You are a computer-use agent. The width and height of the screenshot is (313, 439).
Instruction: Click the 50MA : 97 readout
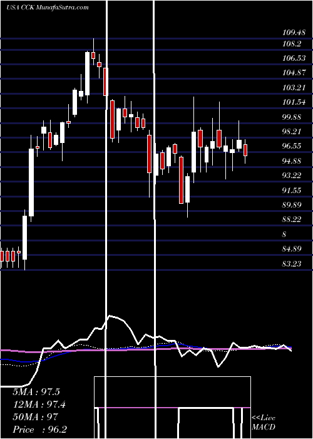[35, 417]
